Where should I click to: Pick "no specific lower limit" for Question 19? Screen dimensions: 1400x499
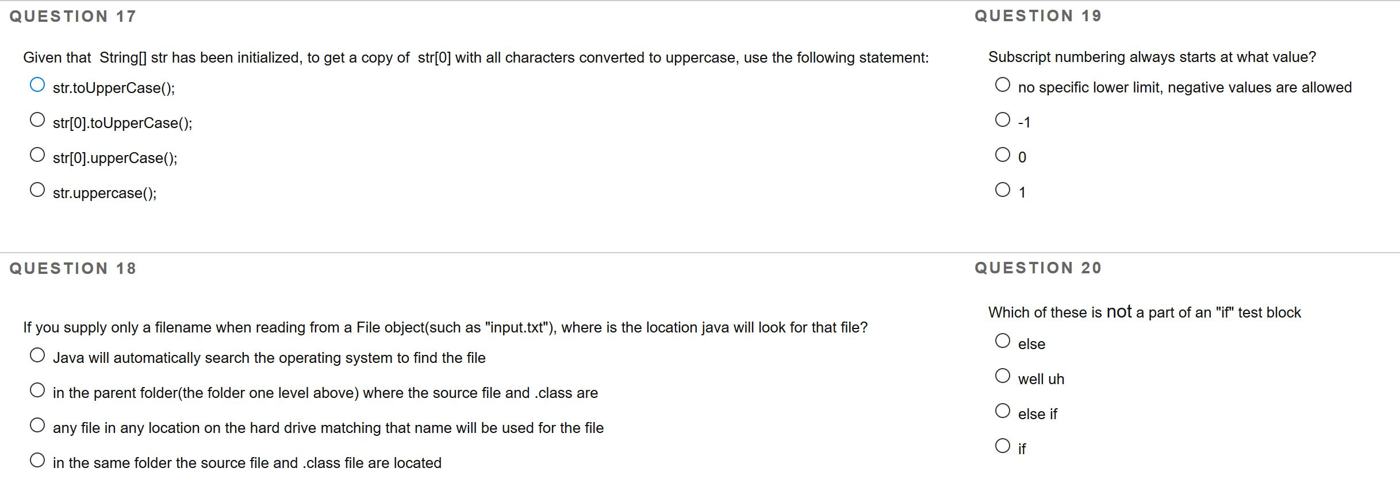[x=1004, y=84]
